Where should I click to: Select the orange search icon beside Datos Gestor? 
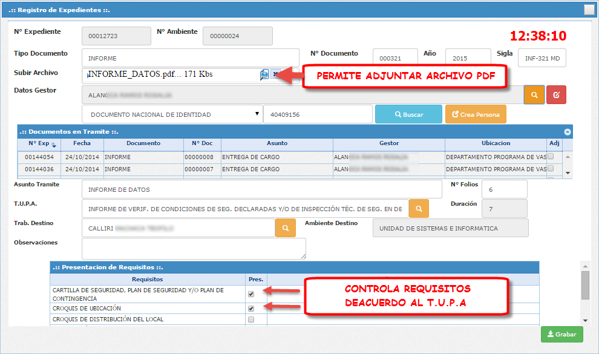534,94
